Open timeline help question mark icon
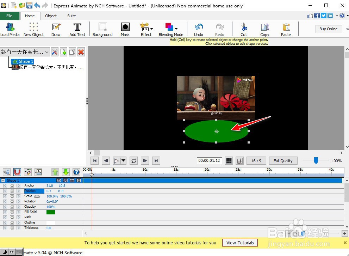Image resolution: width=349 pixels, height=256 pixels. coord(76,172)
